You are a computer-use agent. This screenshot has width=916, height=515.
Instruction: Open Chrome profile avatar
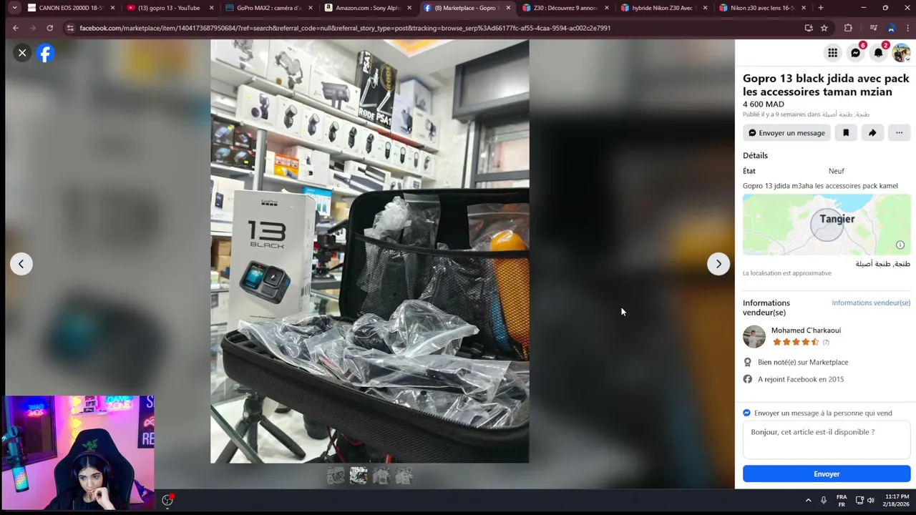click(891, 28)
